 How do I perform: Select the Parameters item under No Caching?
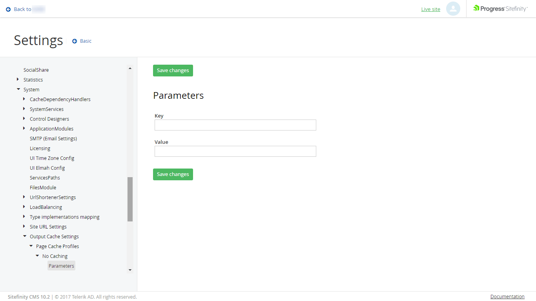click(61, 265)
